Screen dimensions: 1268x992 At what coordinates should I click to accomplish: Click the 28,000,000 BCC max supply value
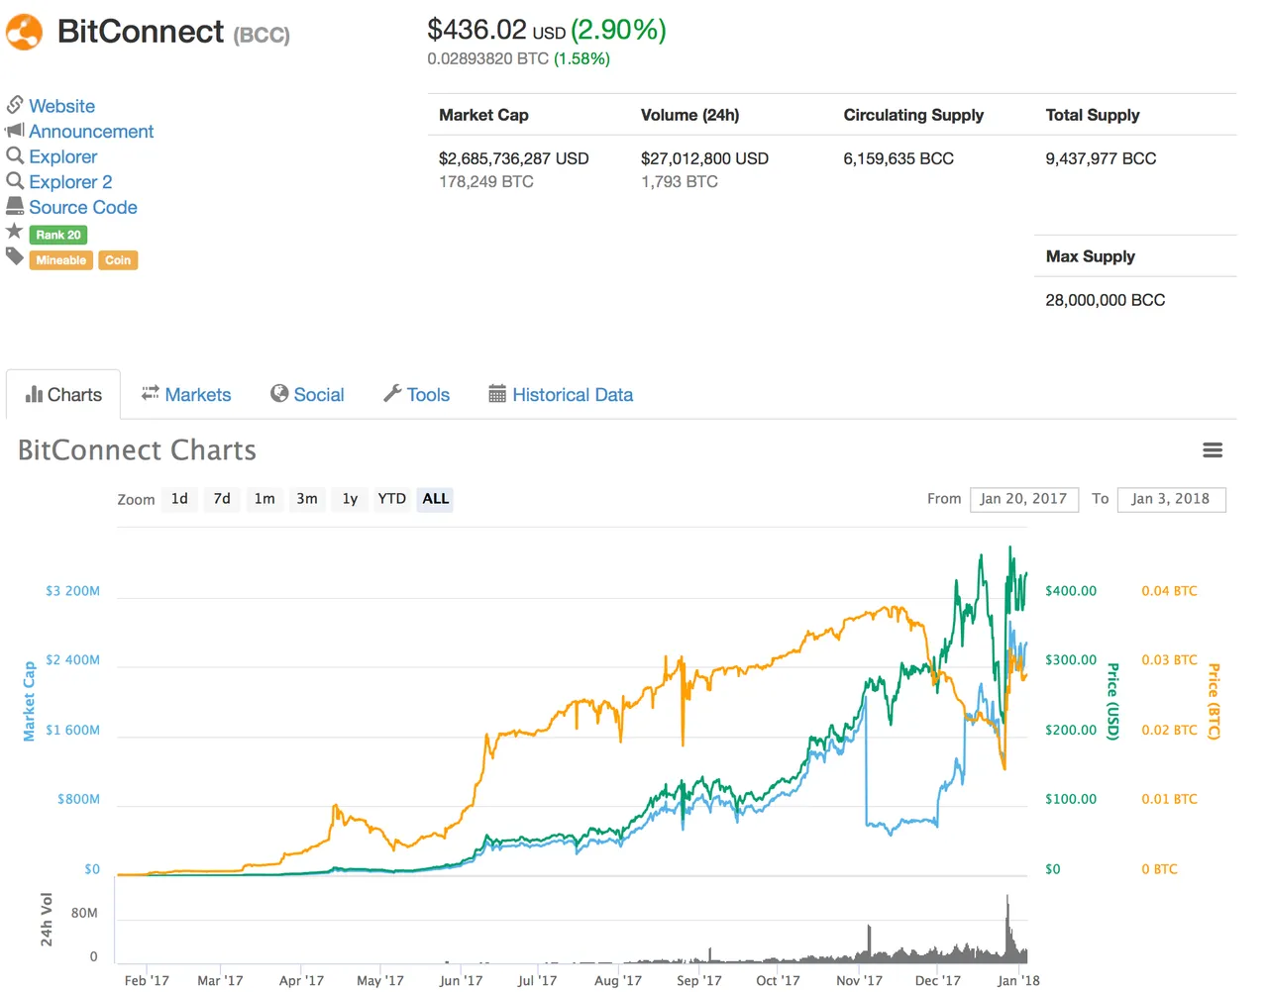(1106, 300)
